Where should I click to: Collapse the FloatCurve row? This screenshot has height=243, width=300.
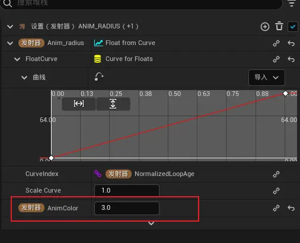click(x=17, y=59)
